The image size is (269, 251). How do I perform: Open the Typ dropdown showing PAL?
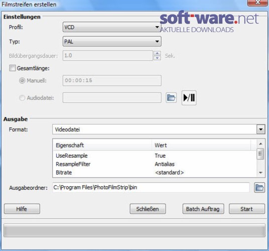(112, 41)
